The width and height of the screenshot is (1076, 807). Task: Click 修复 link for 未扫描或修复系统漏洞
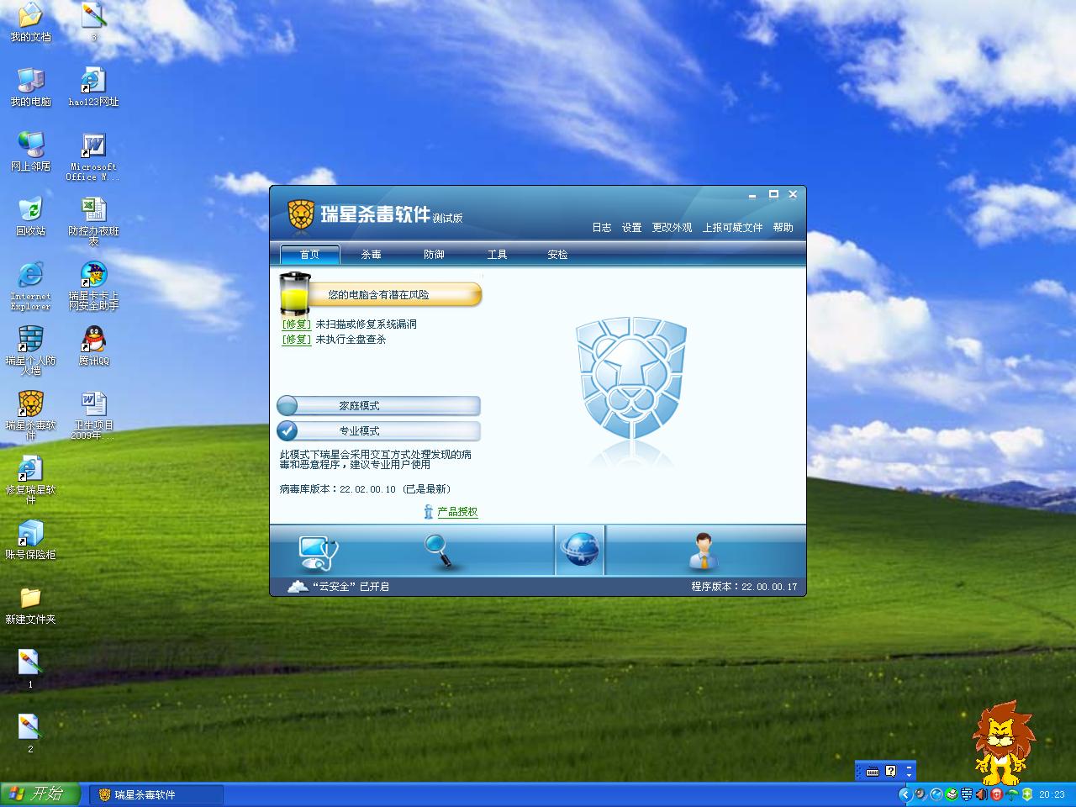click(x=296, y=324)
